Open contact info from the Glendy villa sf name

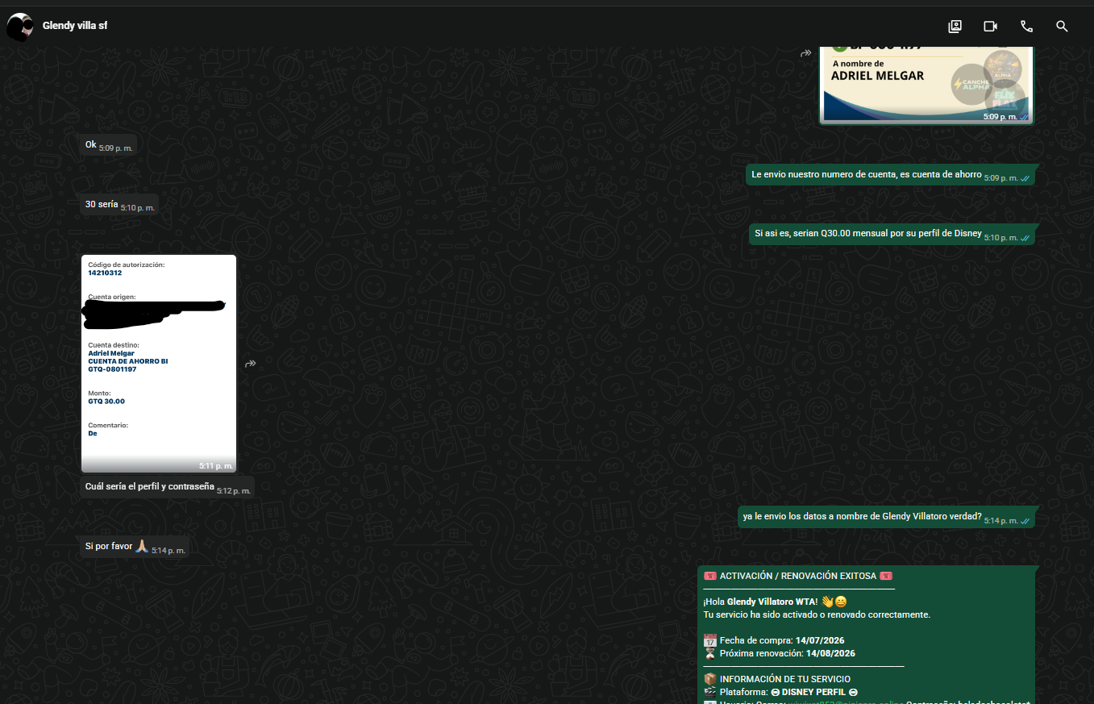tap(75, 26)
